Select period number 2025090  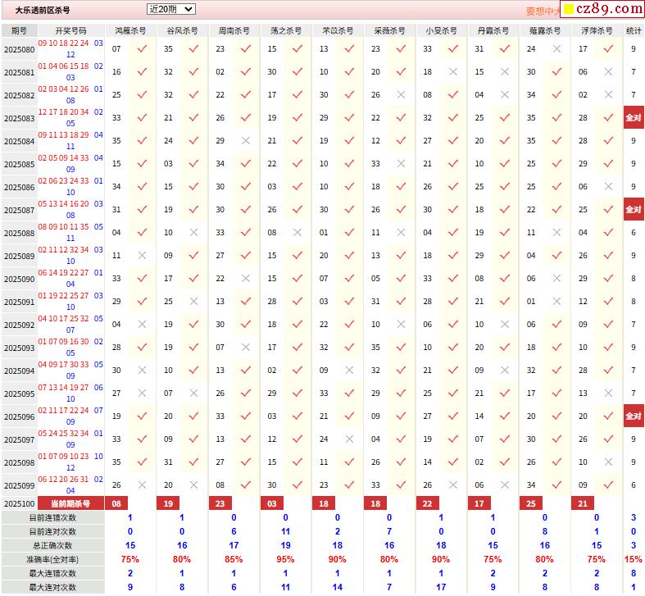[x=20, y=280]
